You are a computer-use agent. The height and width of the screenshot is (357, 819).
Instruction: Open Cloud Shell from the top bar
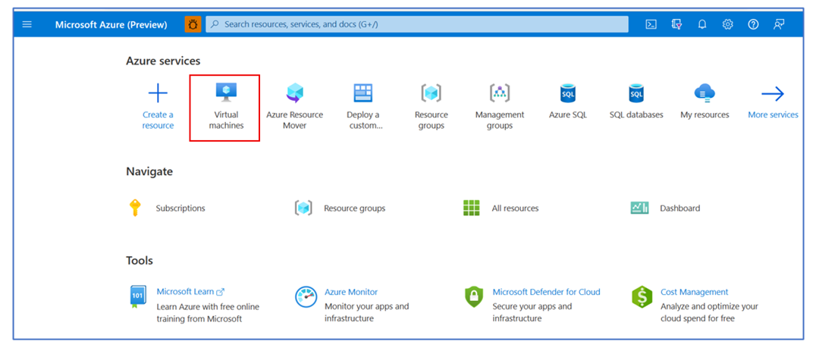pos(651,24)
